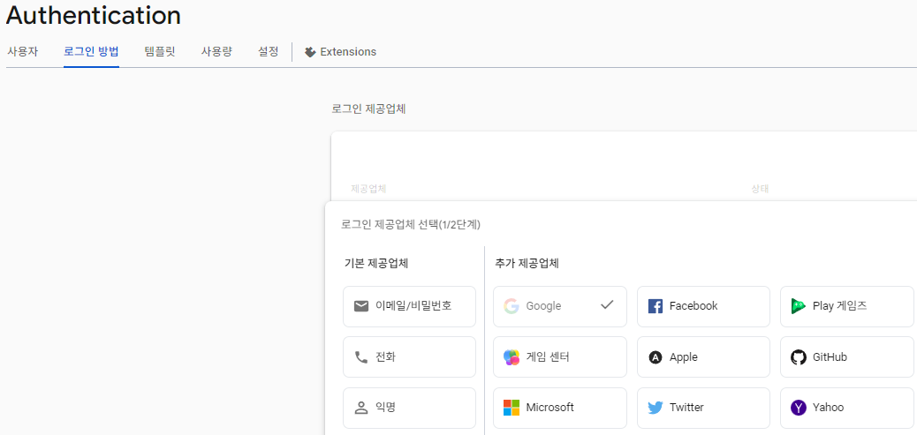Choose the Apple provider card
This screenshot has width=917, height=435.
point(703,356)
